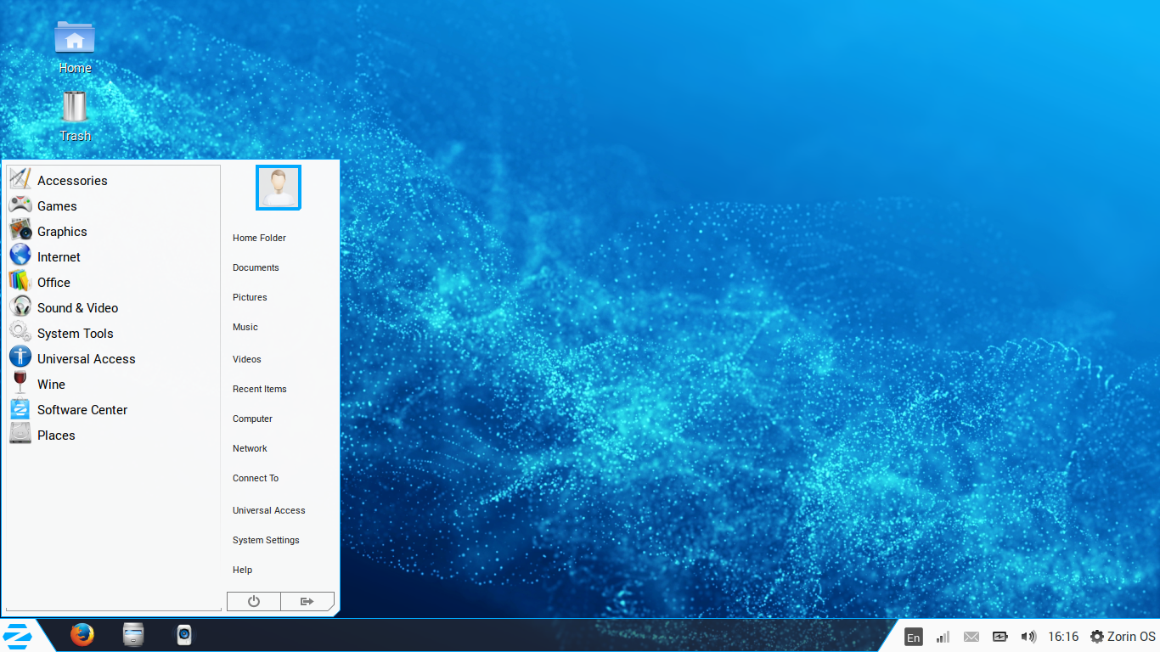Screen dimensions: 1160x652
Task: Expand the Accessories category
Action: tap(72, 181)
